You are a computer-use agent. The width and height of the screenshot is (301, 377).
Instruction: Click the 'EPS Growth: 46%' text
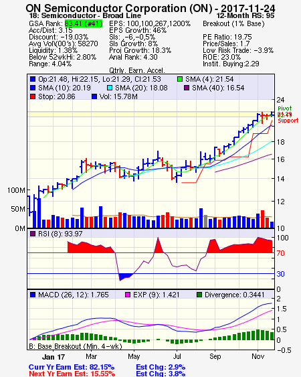tap(138, 30)
